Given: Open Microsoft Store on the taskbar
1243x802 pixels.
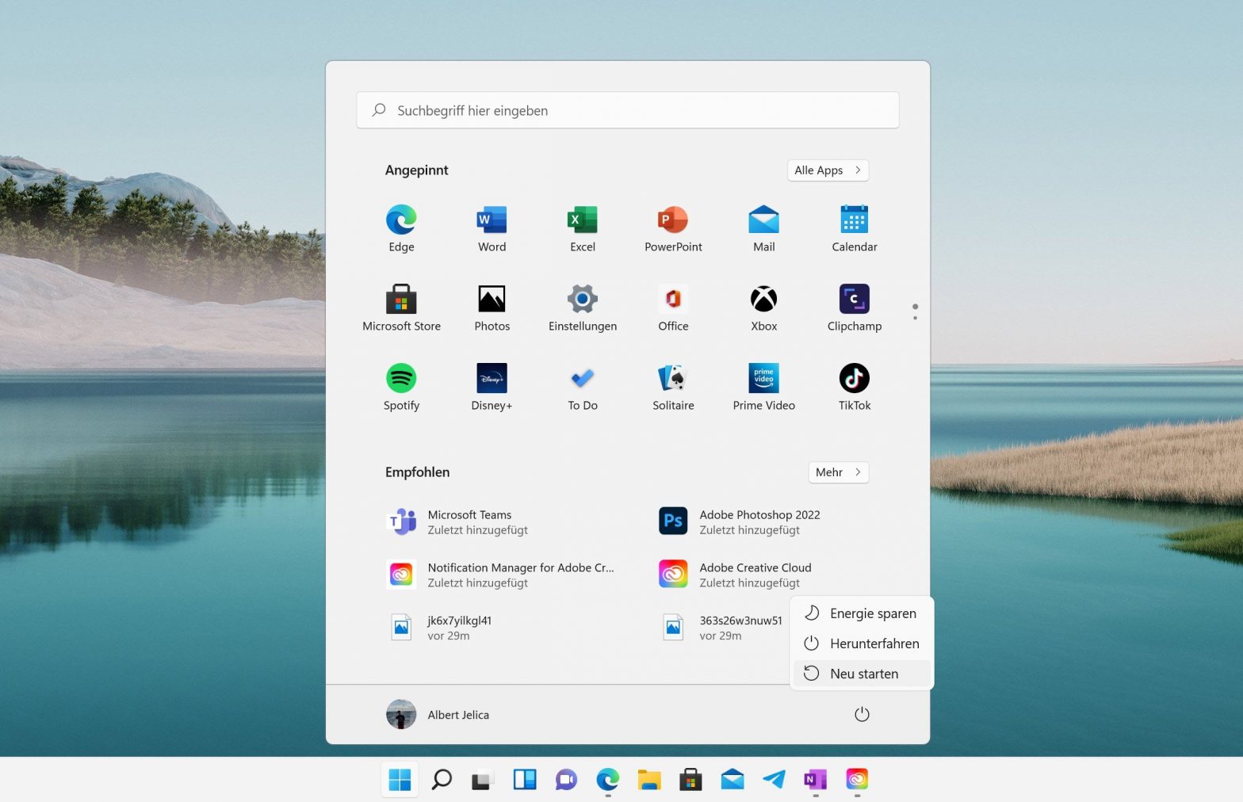Looking at the screenshot, I should click(690, 780).
